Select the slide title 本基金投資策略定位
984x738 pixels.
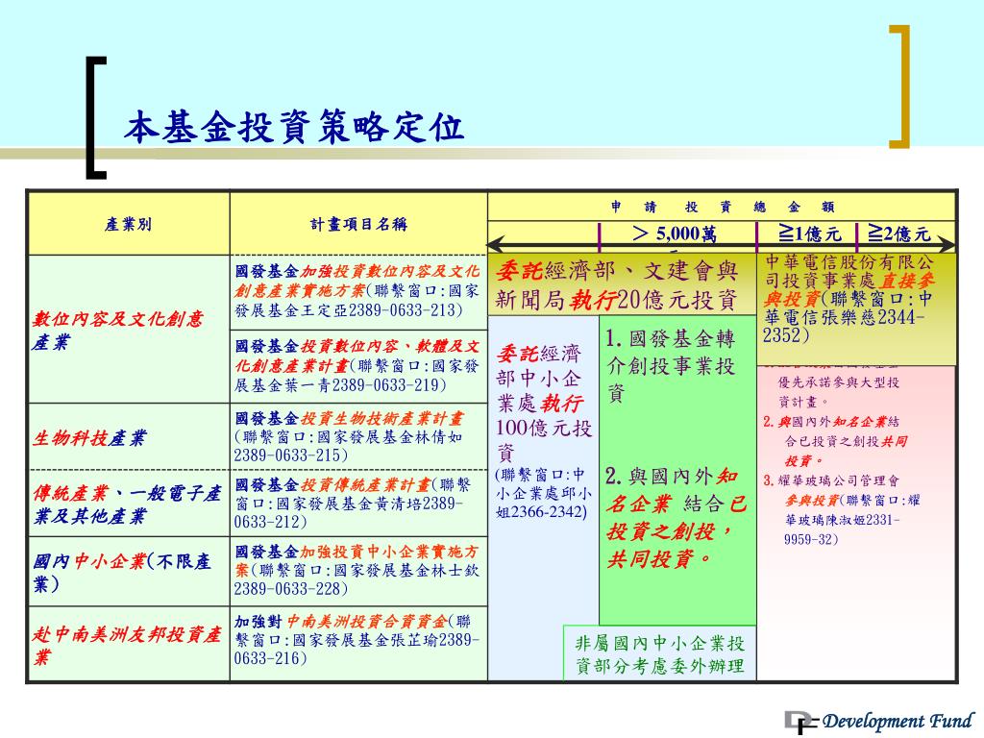[294, 127]
